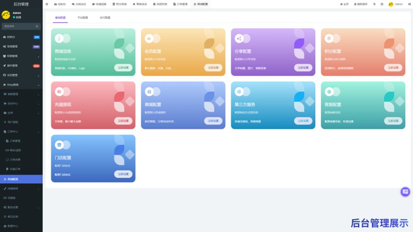
Task: Click the snowflake icon on 第三方服务 card
Action: (x=239, y=92)
